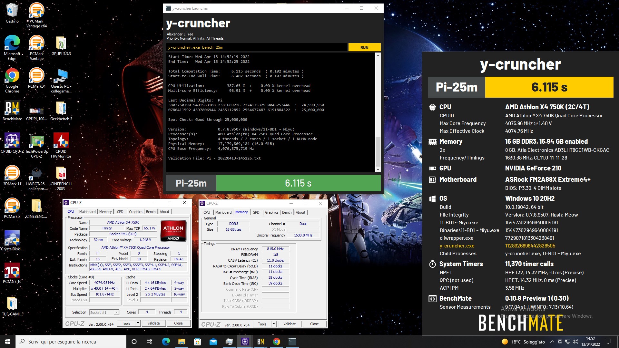619x348 pixels.
Task: Open BenchMate desktop icon
Action: pos(12,111)
